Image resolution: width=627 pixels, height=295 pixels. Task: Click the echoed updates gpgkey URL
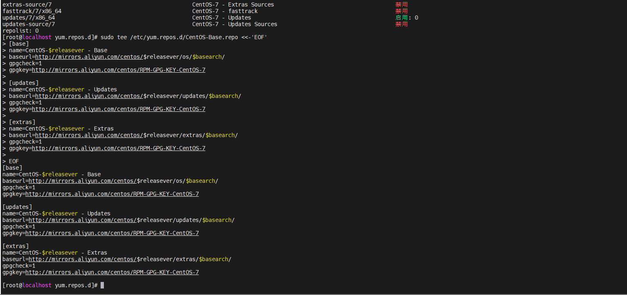pos(112,233)
